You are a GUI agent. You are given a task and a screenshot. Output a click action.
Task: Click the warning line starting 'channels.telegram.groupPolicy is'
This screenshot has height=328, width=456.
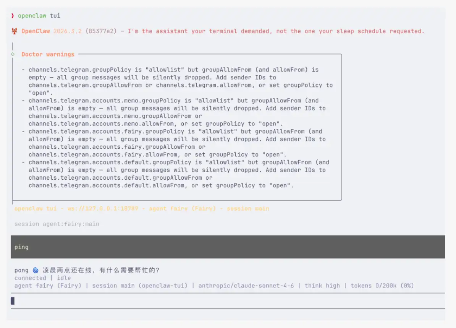click(174, 70)
